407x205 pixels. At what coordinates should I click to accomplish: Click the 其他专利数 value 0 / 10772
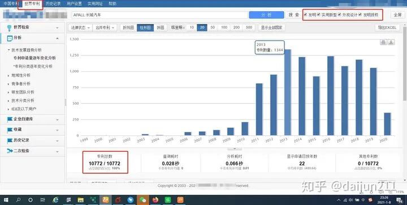pos(368,163)
